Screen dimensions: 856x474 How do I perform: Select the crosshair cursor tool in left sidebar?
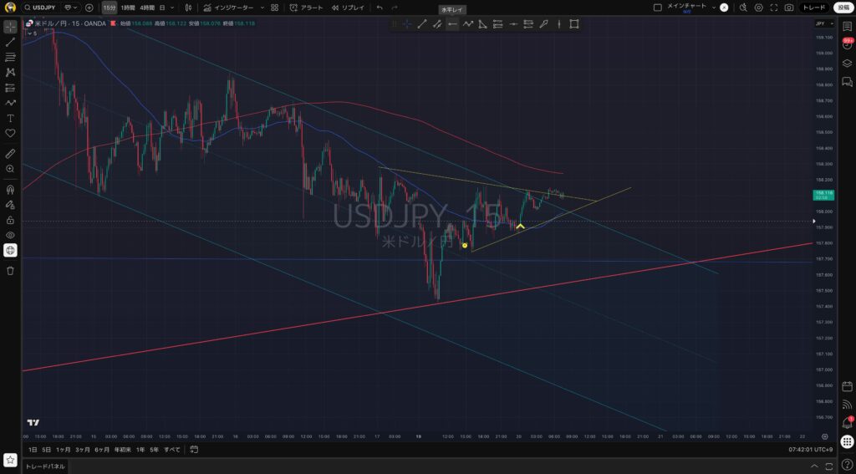point(10,27)
